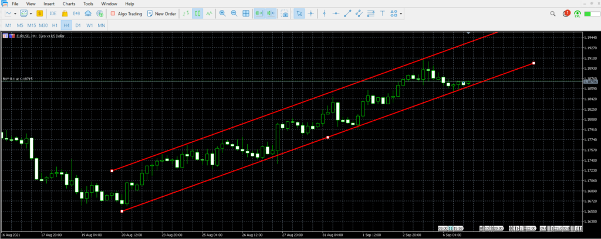Click the zoom in magnifier icon
601x239 pixels.
223,13
